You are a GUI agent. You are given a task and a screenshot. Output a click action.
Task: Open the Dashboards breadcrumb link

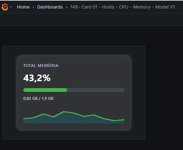coord(50,7)
